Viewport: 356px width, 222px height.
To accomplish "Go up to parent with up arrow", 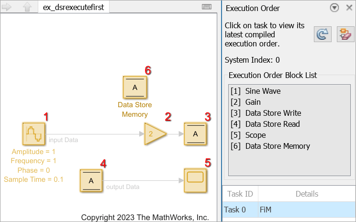I will coord(27,7).
